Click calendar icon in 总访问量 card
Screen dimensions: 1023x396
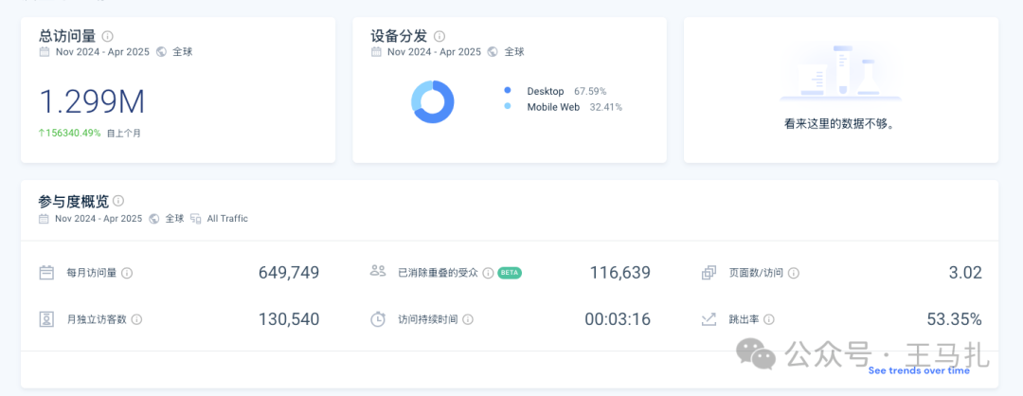[45, 51]
